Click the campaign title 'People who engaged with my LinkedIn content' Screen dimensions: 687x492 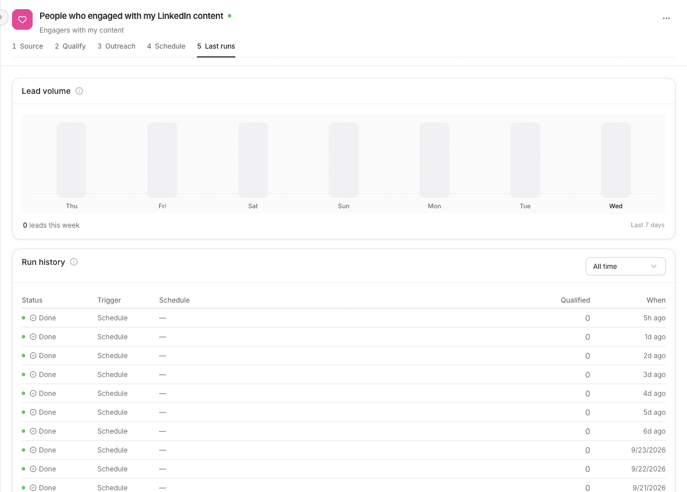pos(131,16)
